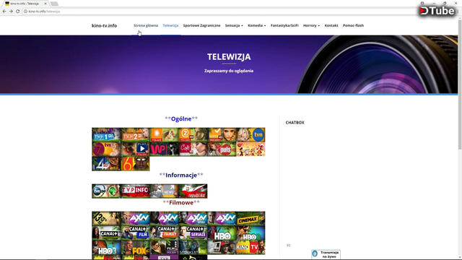Open the Polsat Cafe channel tile

(x=193, y=149)
